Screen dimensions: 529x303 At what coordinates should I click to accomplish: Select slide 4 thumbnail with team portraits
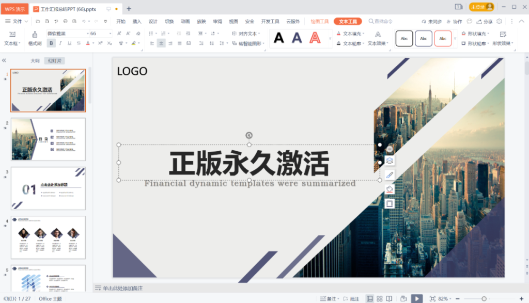pyautogui.click(x=48, y=237)
